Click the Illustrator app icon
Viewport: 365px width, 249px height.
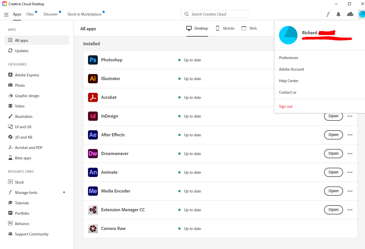pos(93,79)
